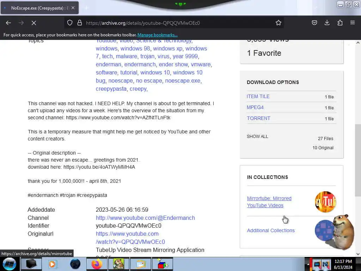The height and width of the screenshot is (271, 361).
Task: View site security via the padlock icon
Action: click(80, 23)
